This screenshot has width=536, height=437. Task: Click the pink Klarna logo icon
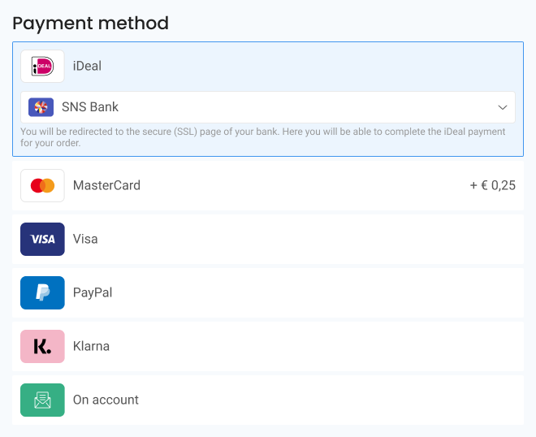coord(42,346)
